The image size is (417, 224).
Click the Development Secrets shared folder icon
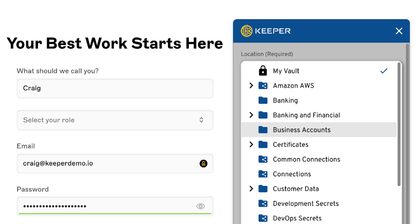pos(263,204)
